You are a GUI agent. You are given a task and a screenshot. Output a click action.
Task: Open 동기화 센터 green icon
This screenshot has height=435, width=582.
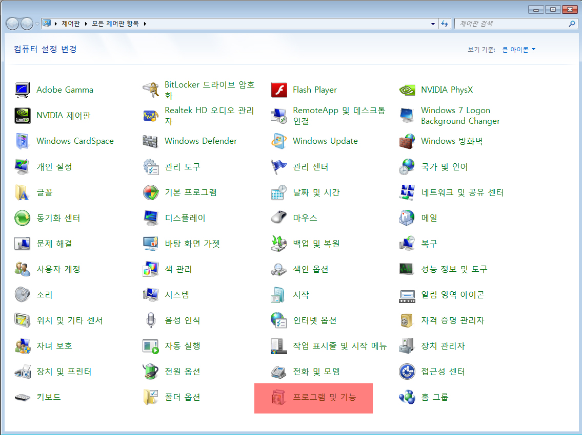[x=22, y=218]
